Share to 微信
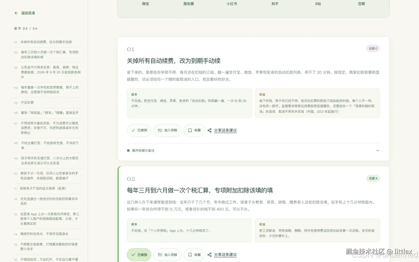 click(145, 4)
